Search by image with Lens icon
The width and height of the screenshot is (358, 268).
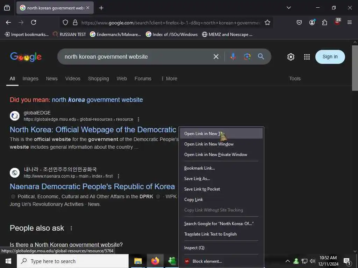pyautogui.click(x=247, y=57)
